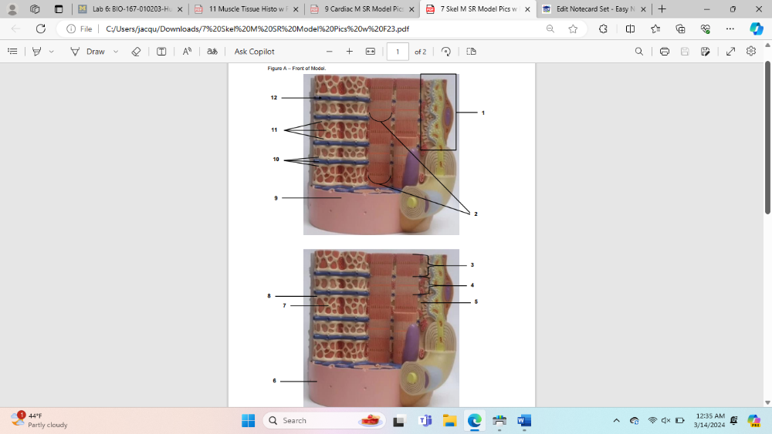Image resolution: width=772 pixels, height=434 pixels.
Task: Click the Print icon in PDF toolbar
Action: click(664, 52)
